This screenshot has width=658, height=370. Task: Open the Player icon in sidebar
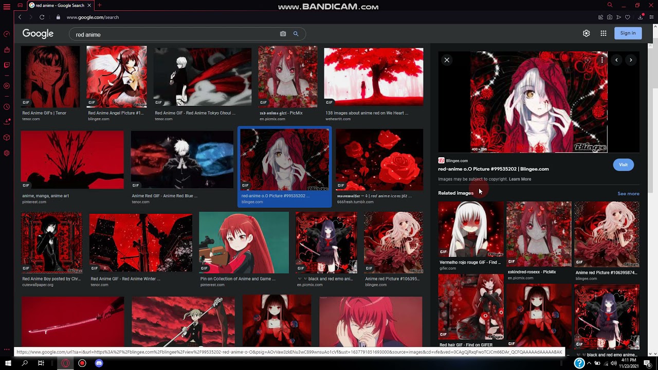coord(7,86)
